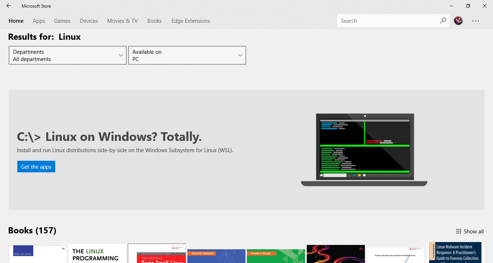This screenshot has height=263, width=493.
Task: Switch to the Games tab
Action: click(x=62, y=21)
